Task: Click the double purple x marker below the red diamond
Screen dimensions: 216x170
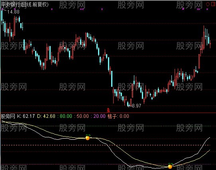Action: click(198, 9)
